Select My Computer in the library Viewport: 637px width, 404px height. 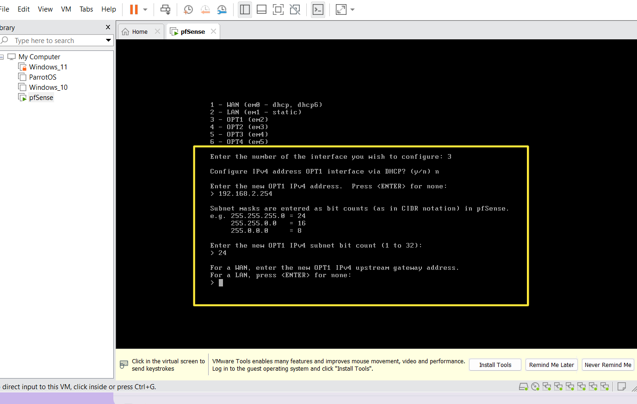pos(39,57)
